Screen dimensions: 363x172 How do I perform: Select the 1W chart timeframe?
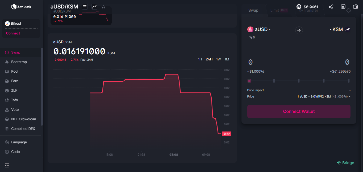(219, 59)
